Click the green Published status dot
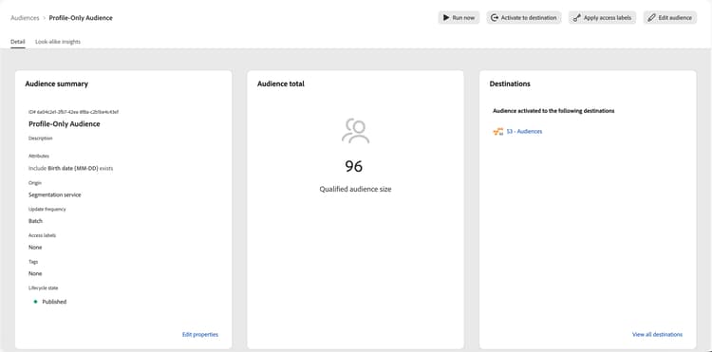This screenshot has height=352, width=712. tap(35, 302)
